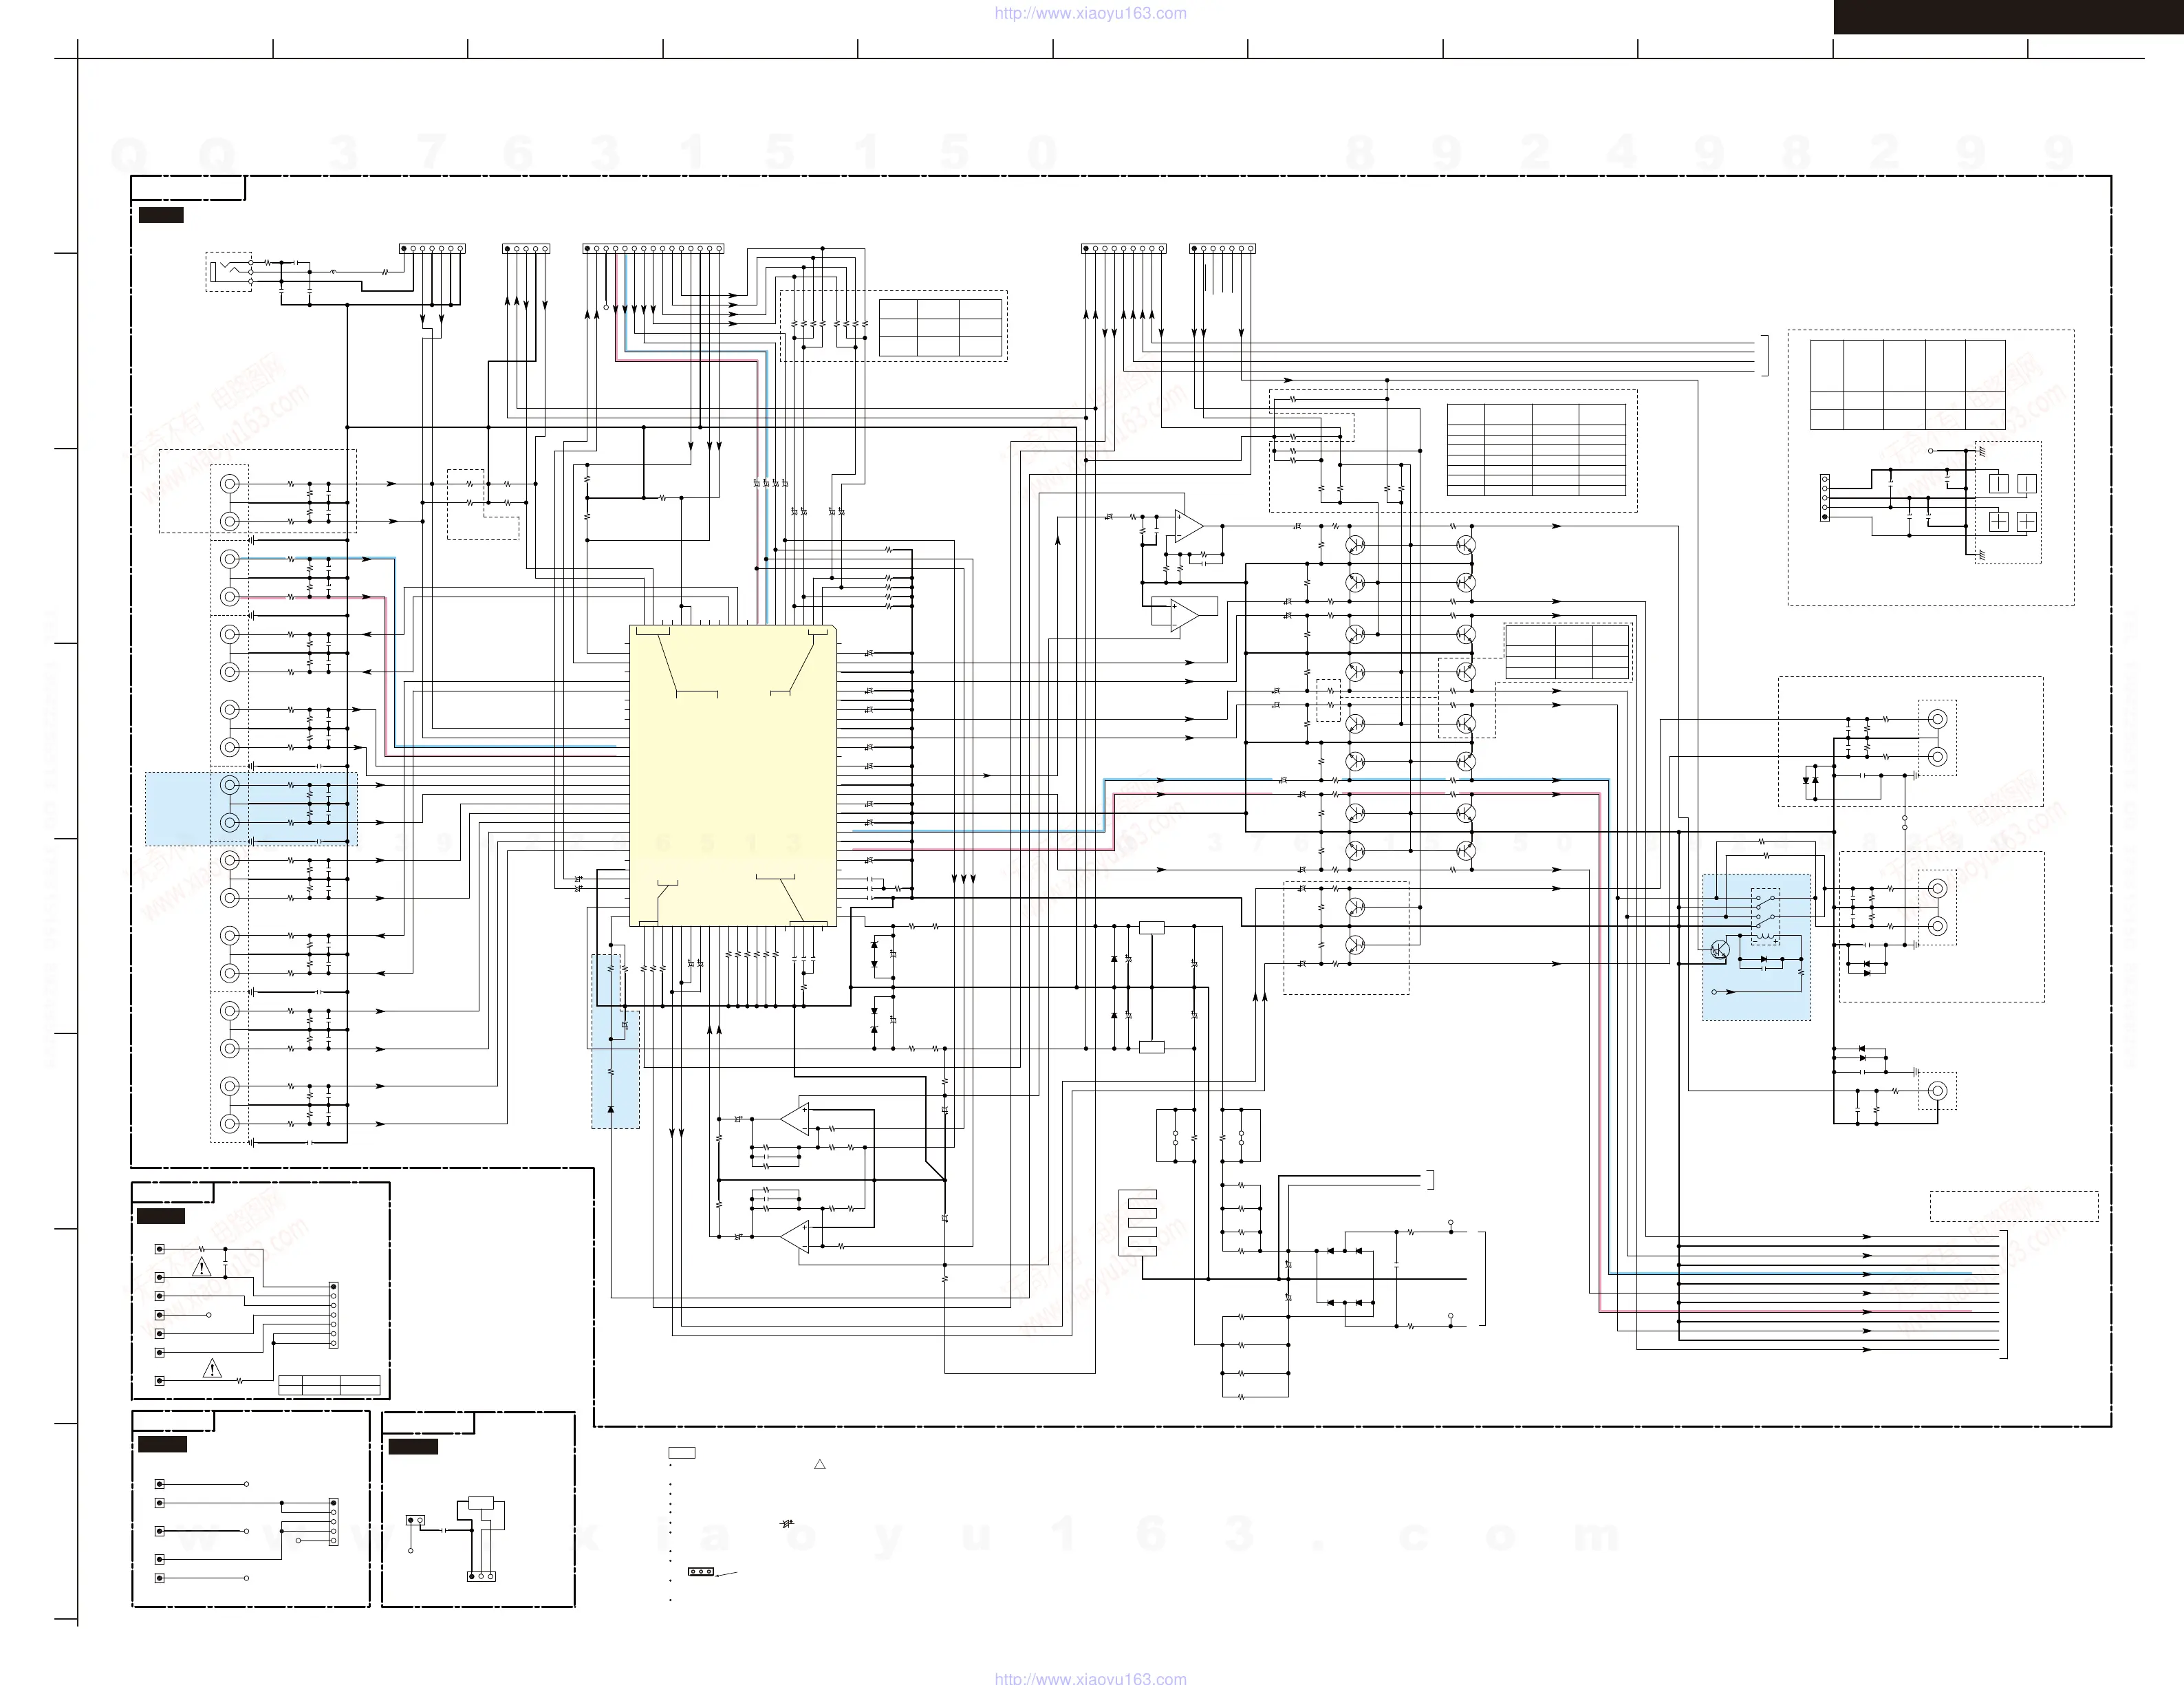The image size is (2184, 1685).
Task: Click small triangle symbol in legend notes
Action: (x=819, y=1464)
